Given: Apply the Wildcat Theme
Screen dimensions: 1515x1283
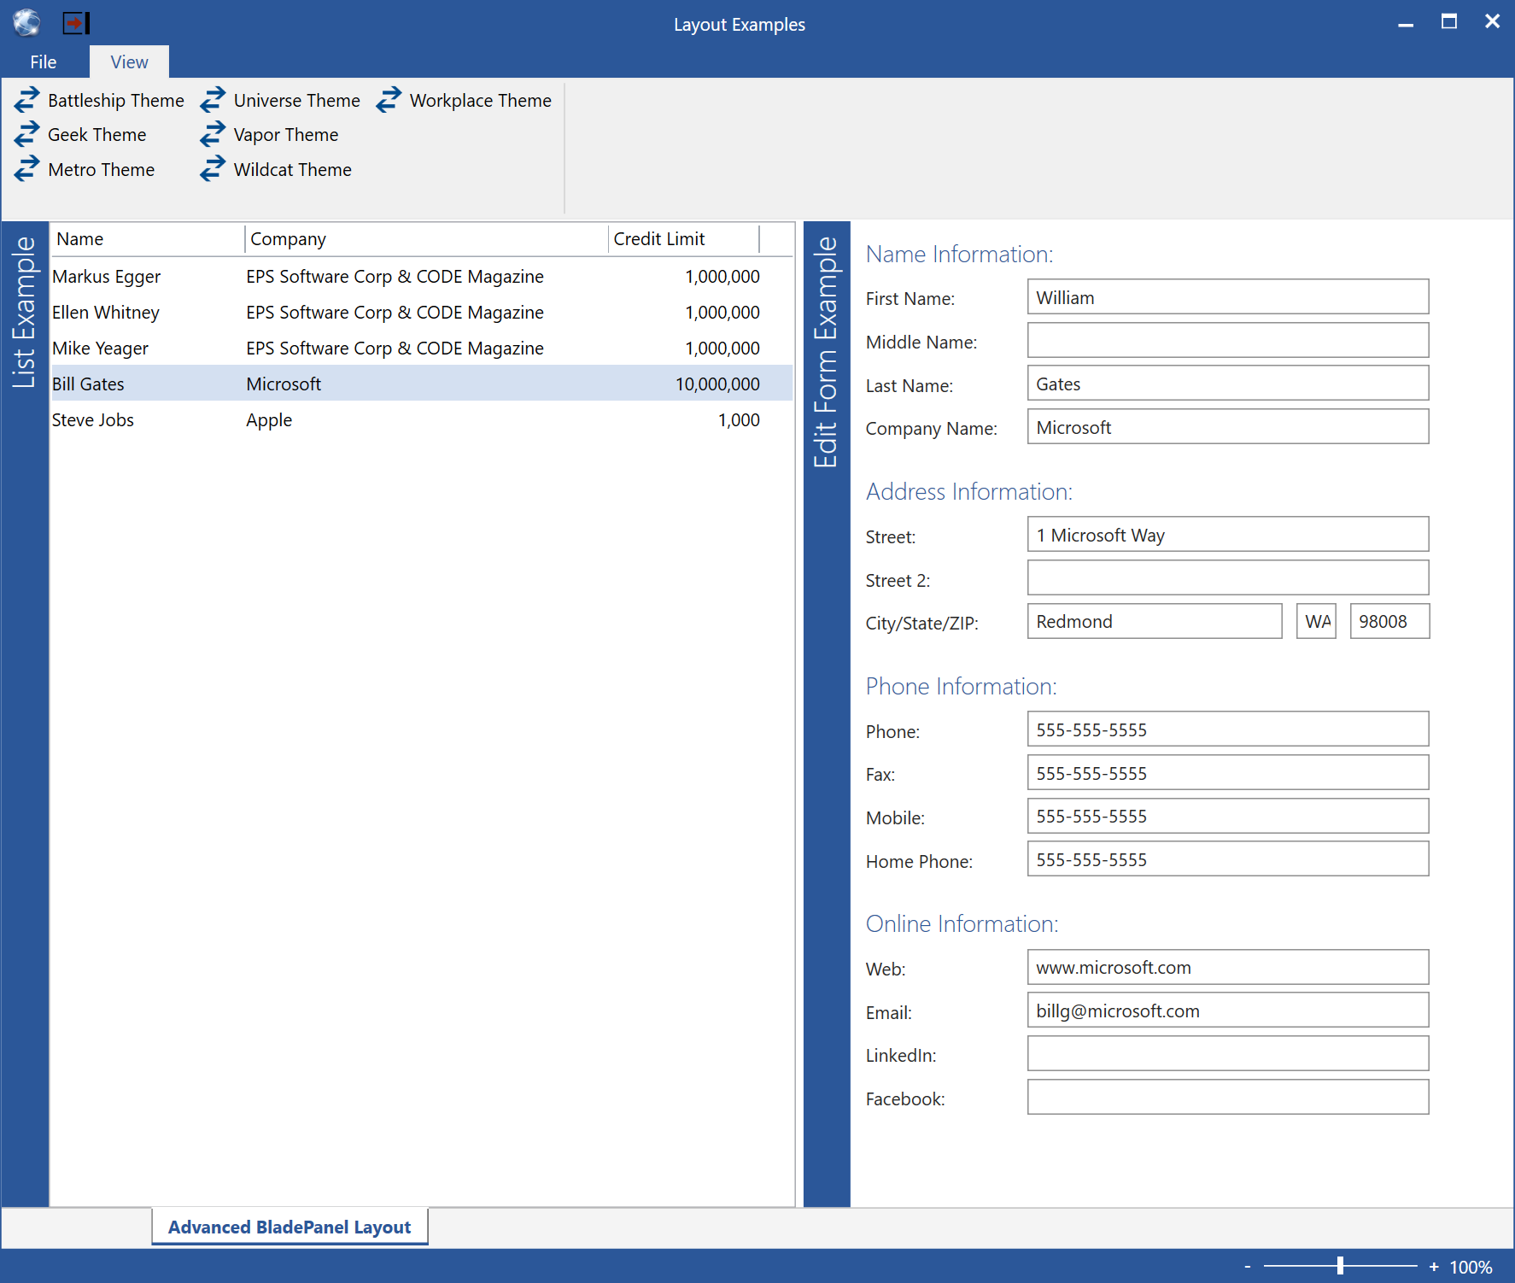Looking at the screenshot, I should click(x=276, y=169).
